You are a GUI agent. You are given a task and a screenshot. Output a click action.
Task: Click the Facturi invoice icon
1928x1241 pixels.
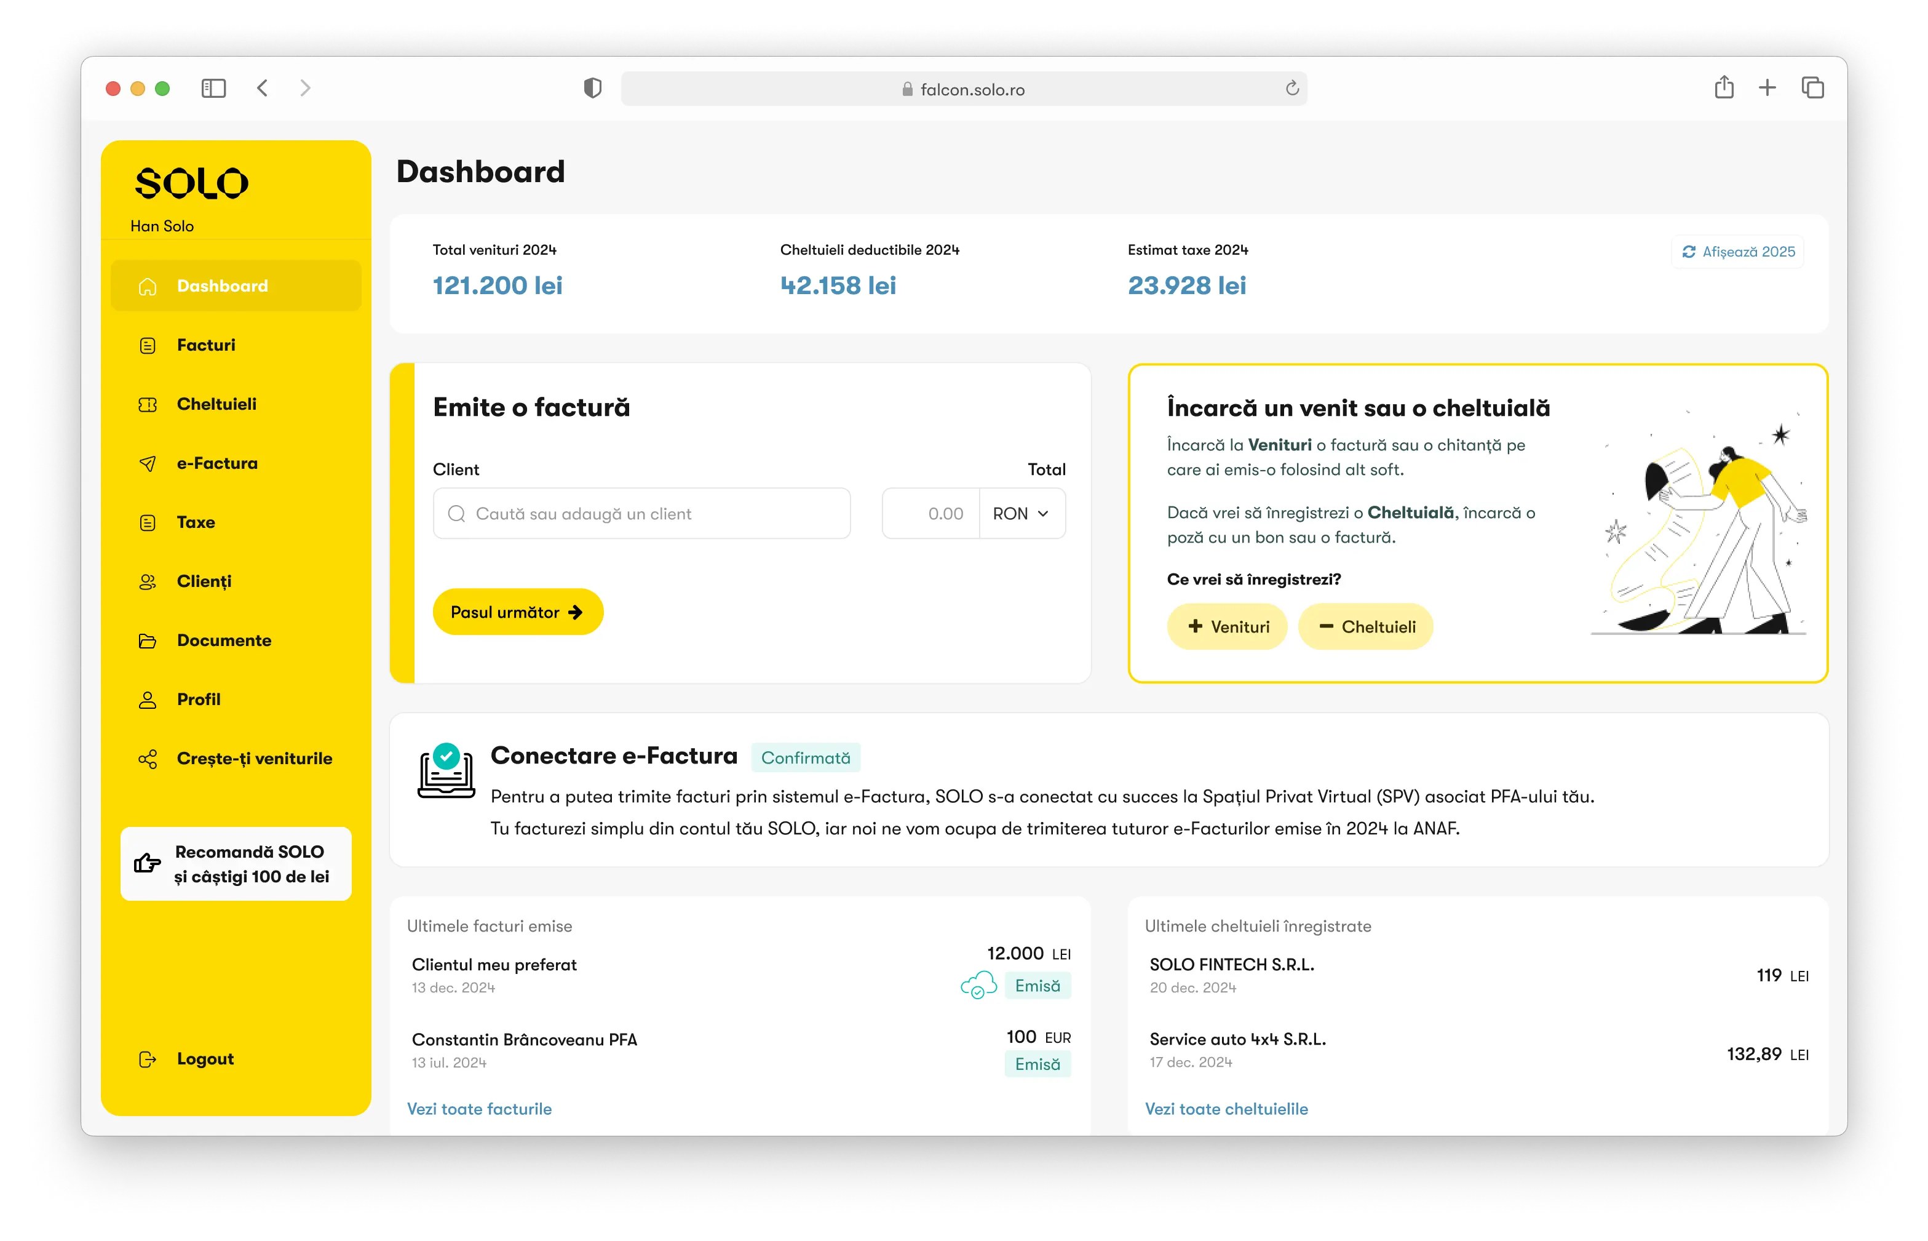coord(148,345)
